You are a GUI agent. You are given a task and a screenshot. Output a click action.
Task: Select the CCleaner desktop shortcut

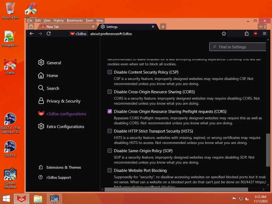[x=31, y=10]
